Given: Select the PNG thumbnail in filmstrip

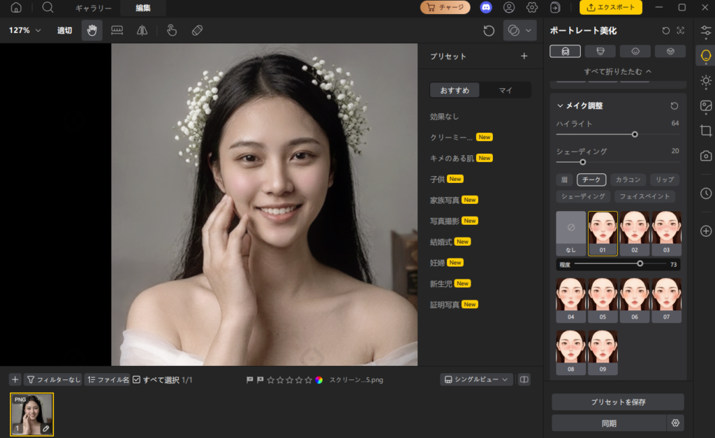Looking at the screenshot, I should point(32,414).
